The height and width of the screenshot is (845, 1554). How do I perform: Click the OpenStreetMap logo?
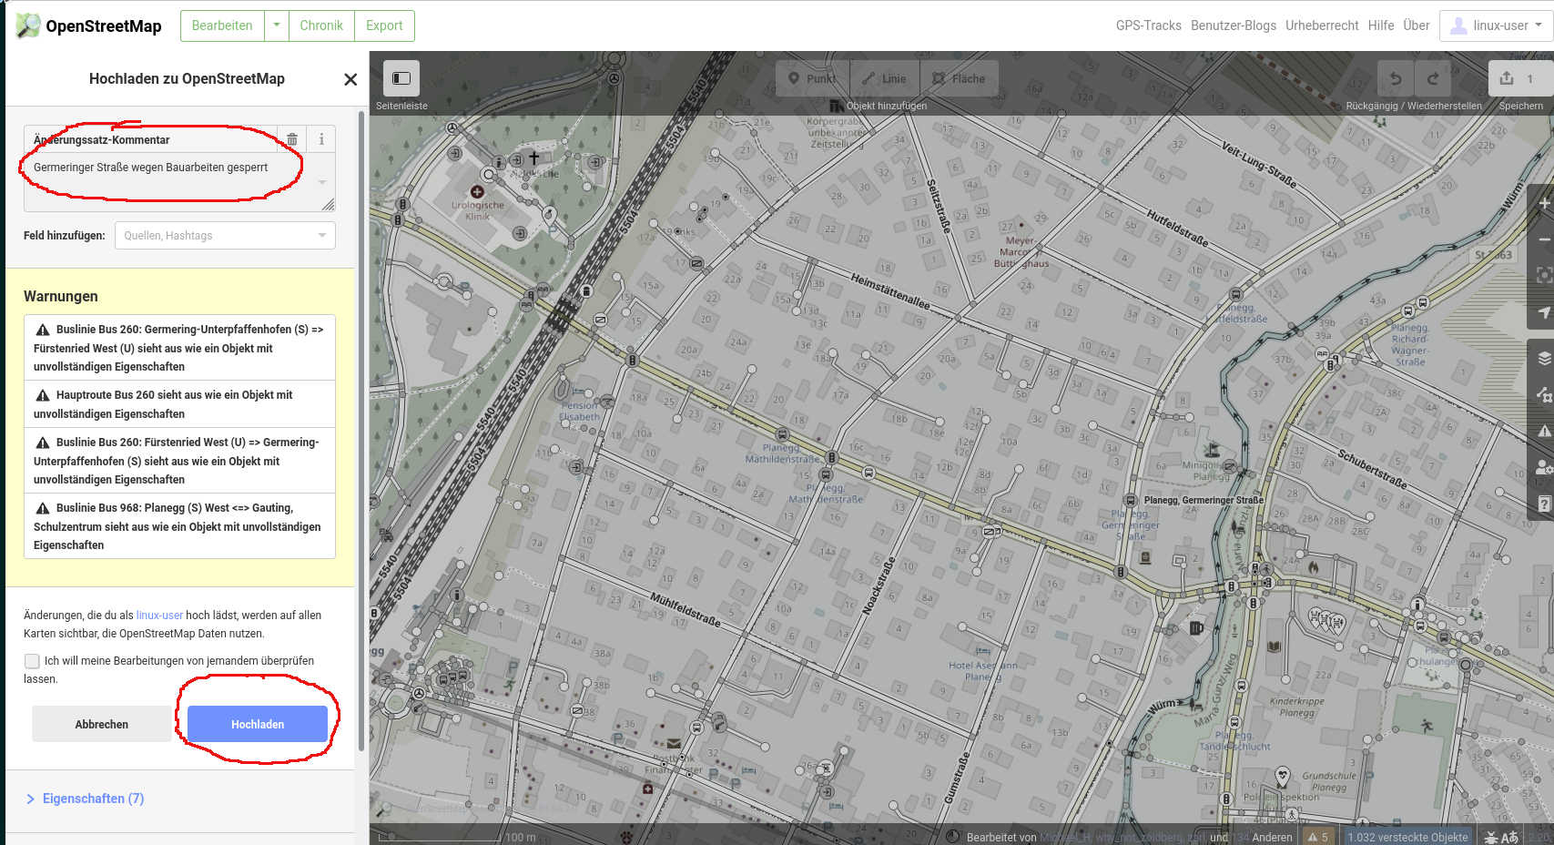coord(89,25)
